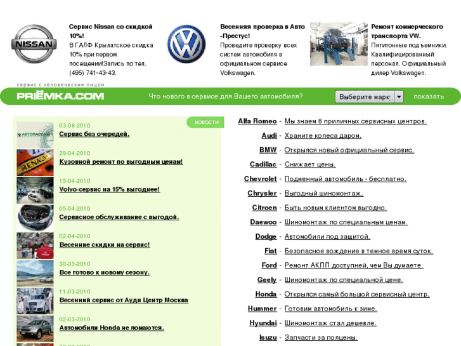
Task: Open 'Безопасное вождение в темное время суток.'
Action: (x=359, y=251)
